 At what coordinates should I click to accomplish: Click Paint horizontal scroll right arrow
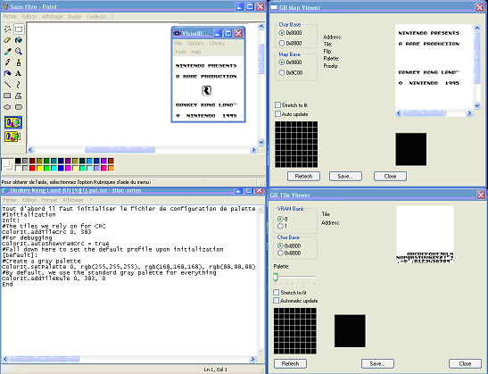point(253,150)
